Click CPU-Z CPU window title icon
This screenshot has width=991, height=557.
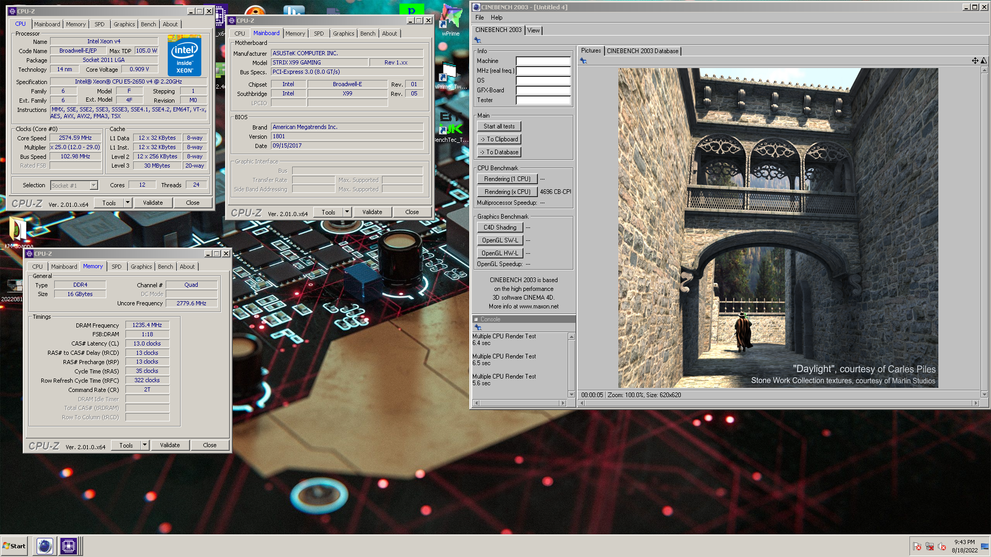pos(12,11)
